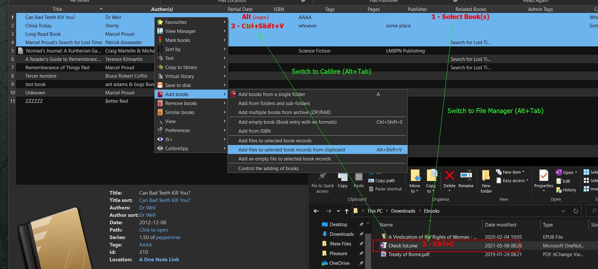Viewport: 598px width, 269px height.
Task: Open Control the adding of books
Action: pyautogui.click(x=317, y=168)
